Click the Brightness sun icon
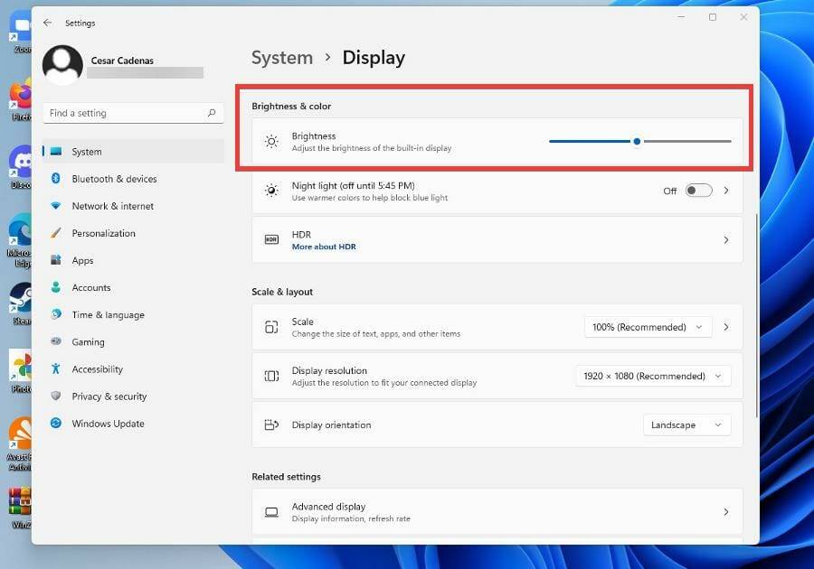The width and height of the screenshot is (814, 569). tap(270, 141)
